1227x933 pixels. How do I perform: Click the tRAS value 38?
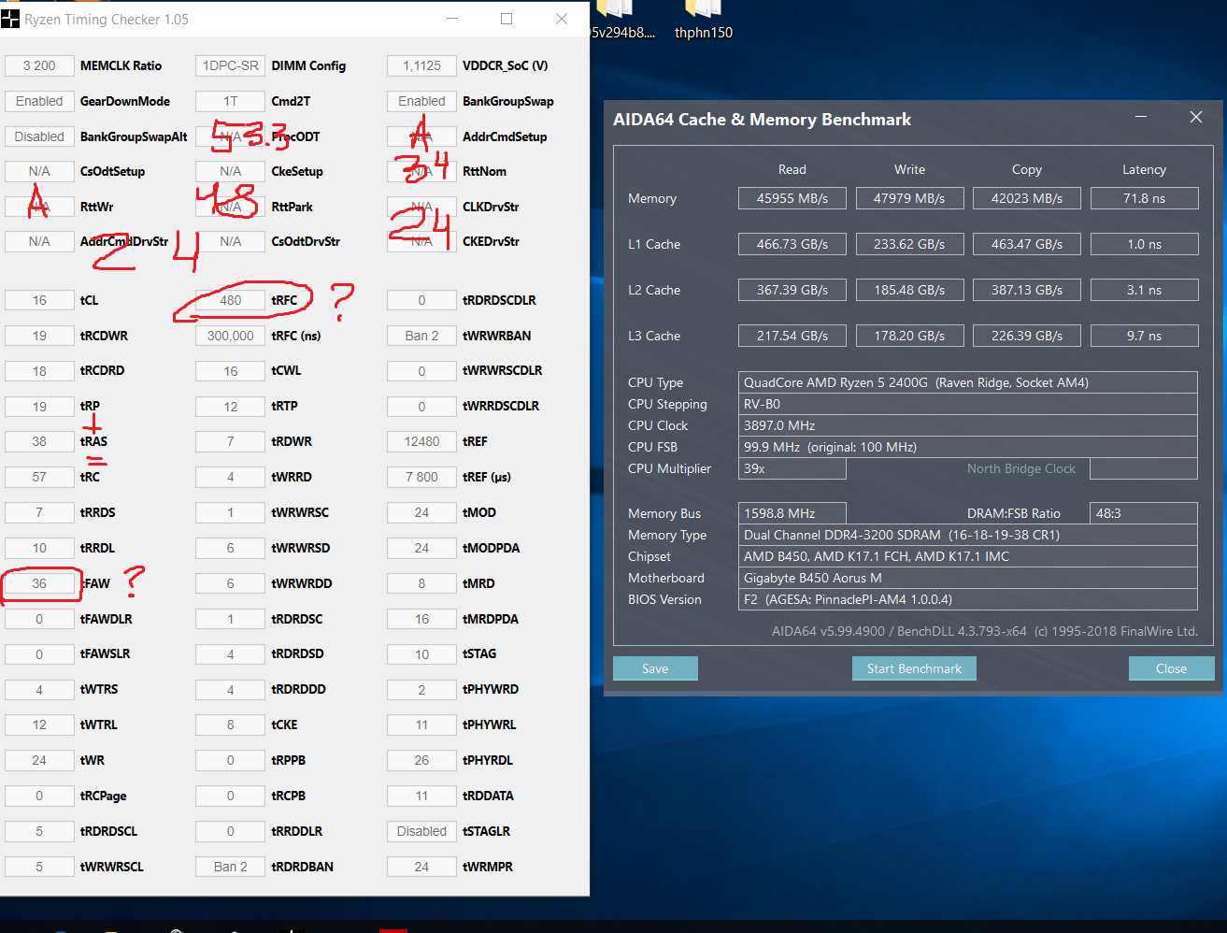[39, 441]
